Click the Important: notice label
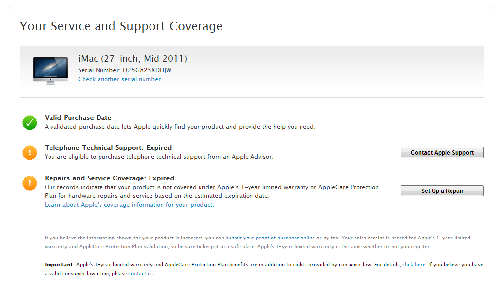Screen dimensions: 501x286 pos(60,265)
